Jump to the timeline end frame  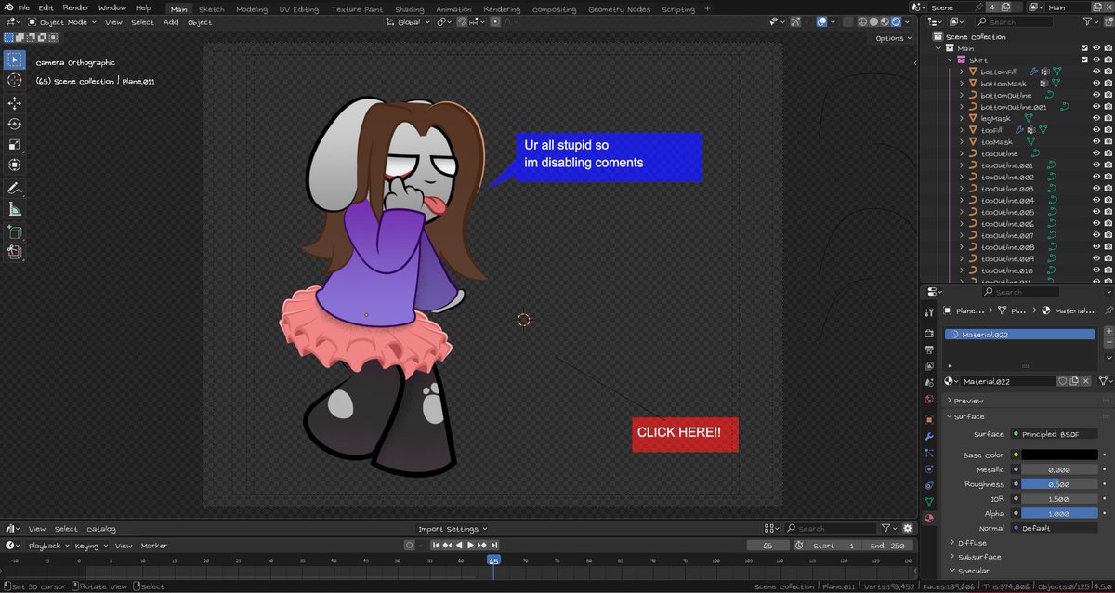click(492, 545)
